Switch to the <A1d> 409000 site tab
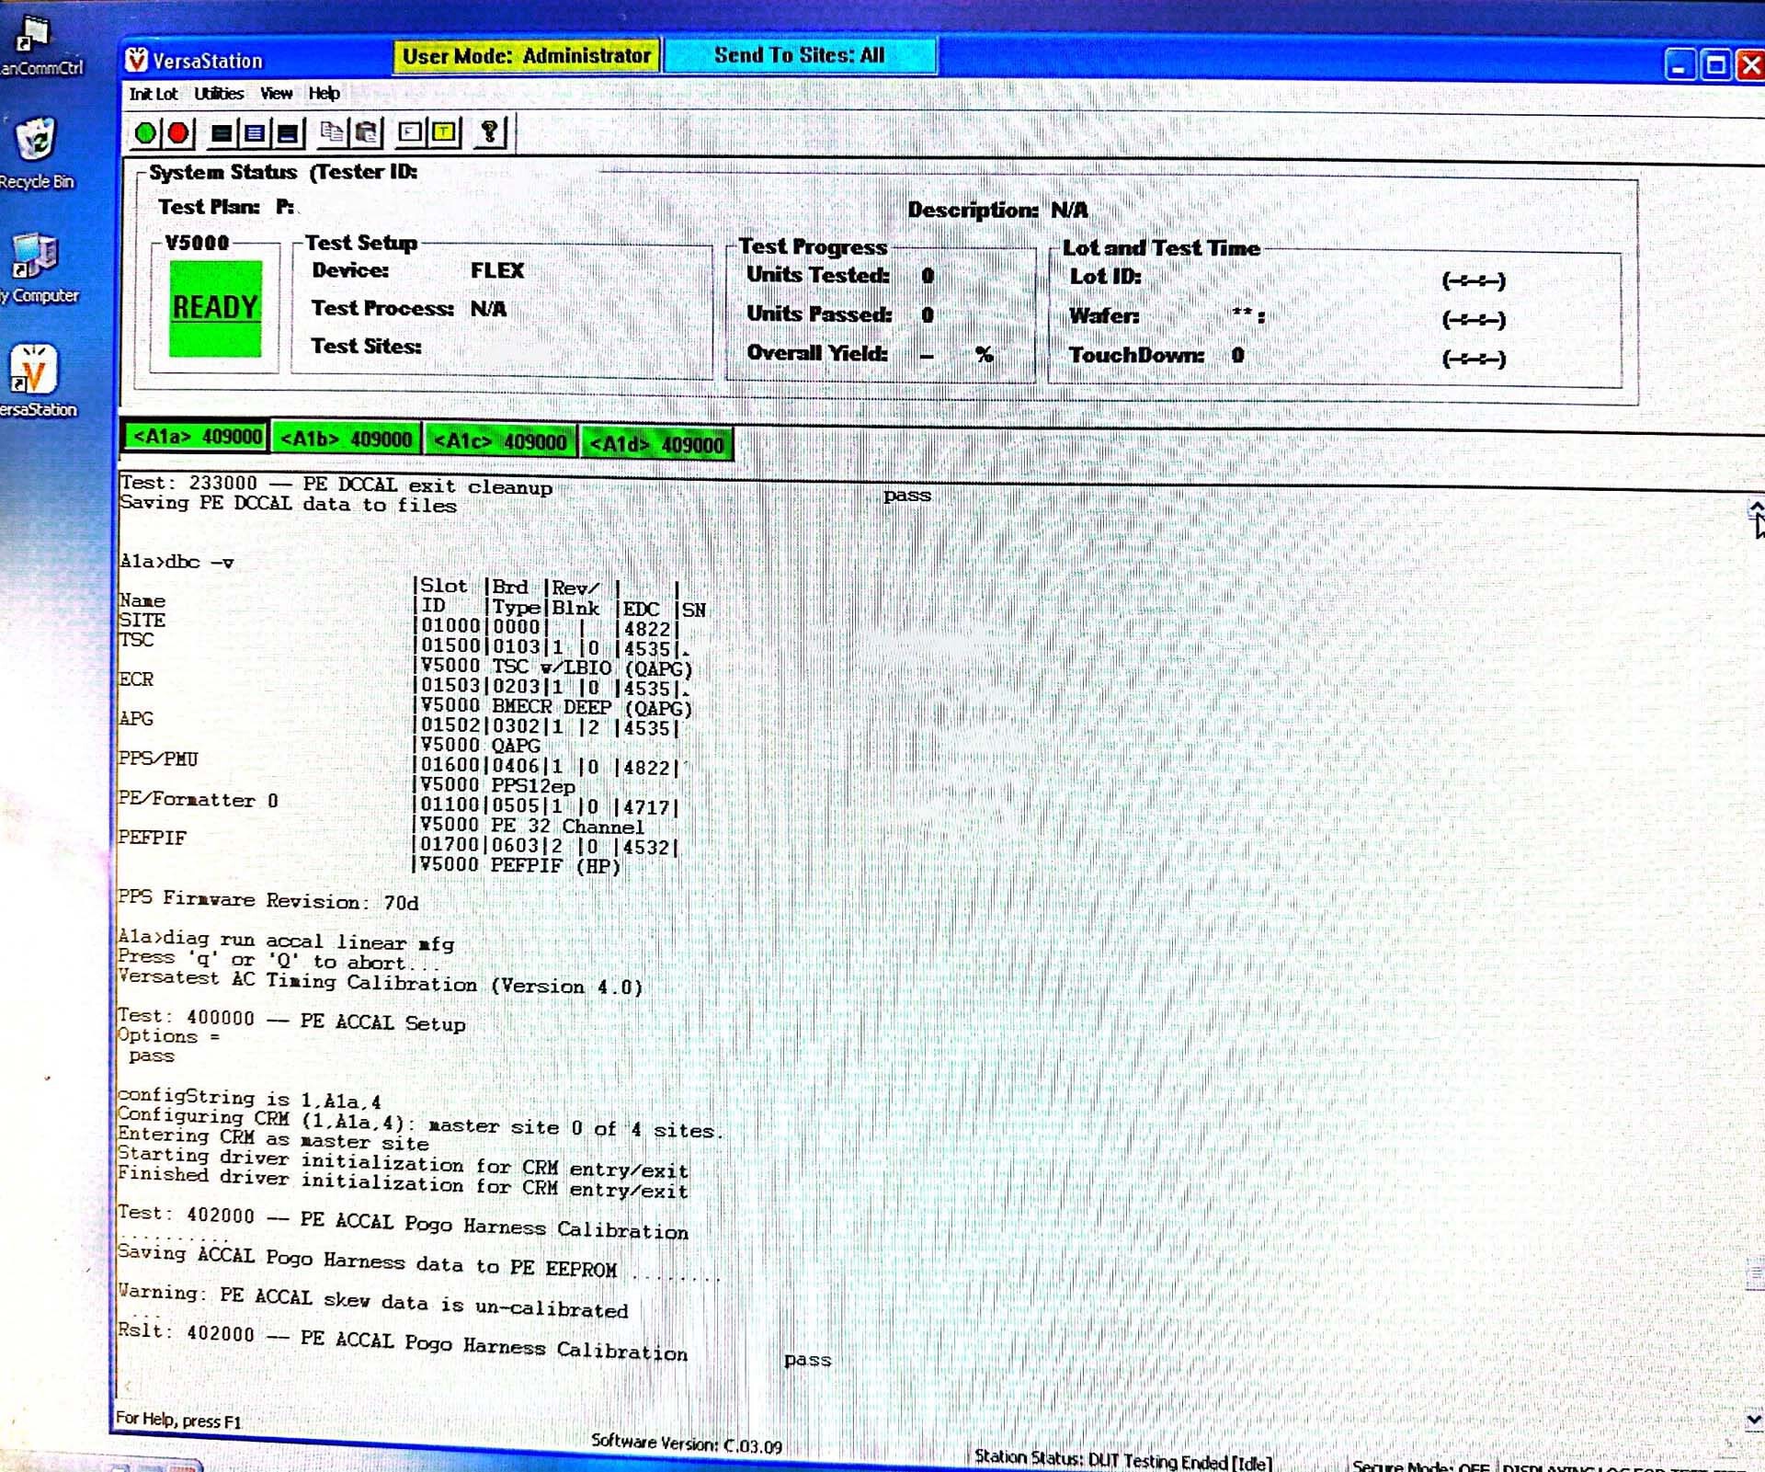This screenshot has width=1765, height=1472. (x=656, y=445)
